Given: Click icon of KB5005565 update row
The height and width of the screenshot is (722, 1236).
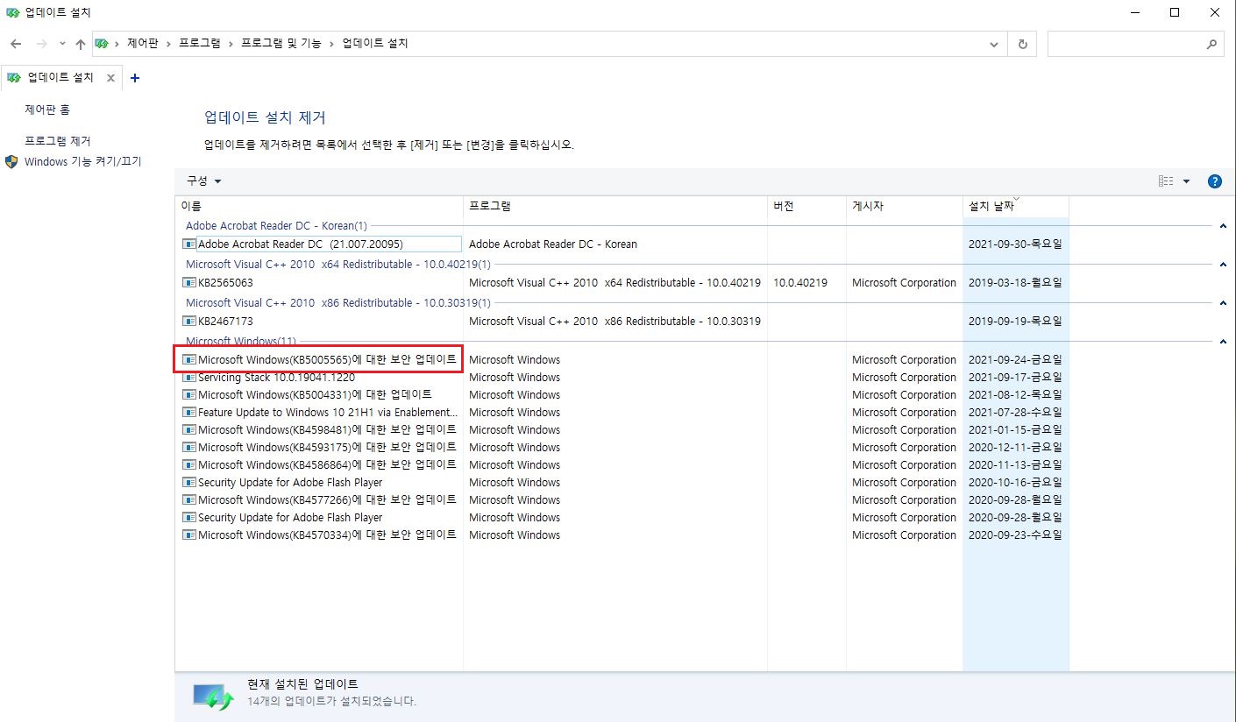Looking at the screenshot, I should pyautogui.click(x=189, y=359).
